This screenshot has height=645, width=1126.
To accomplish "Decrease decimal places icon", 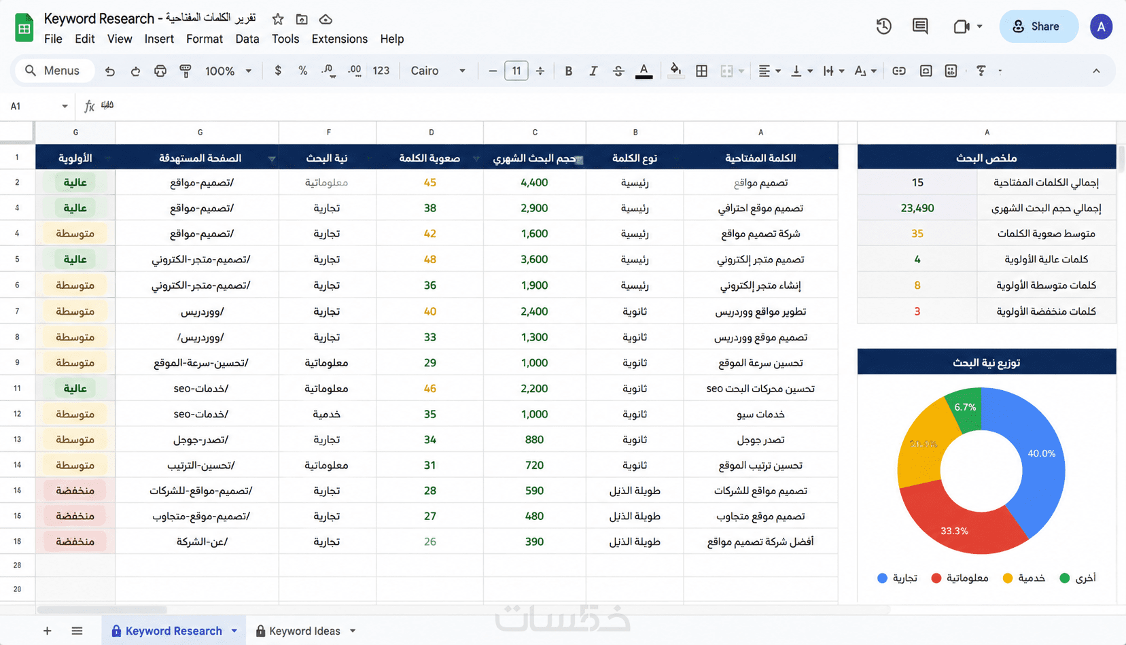I will pos(329,71).
